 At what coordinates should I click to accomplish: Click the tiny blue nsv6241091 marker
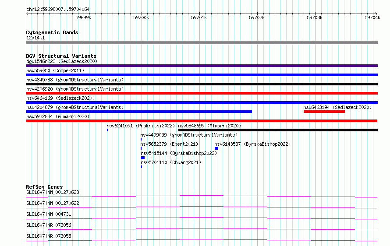click(107, 130)
